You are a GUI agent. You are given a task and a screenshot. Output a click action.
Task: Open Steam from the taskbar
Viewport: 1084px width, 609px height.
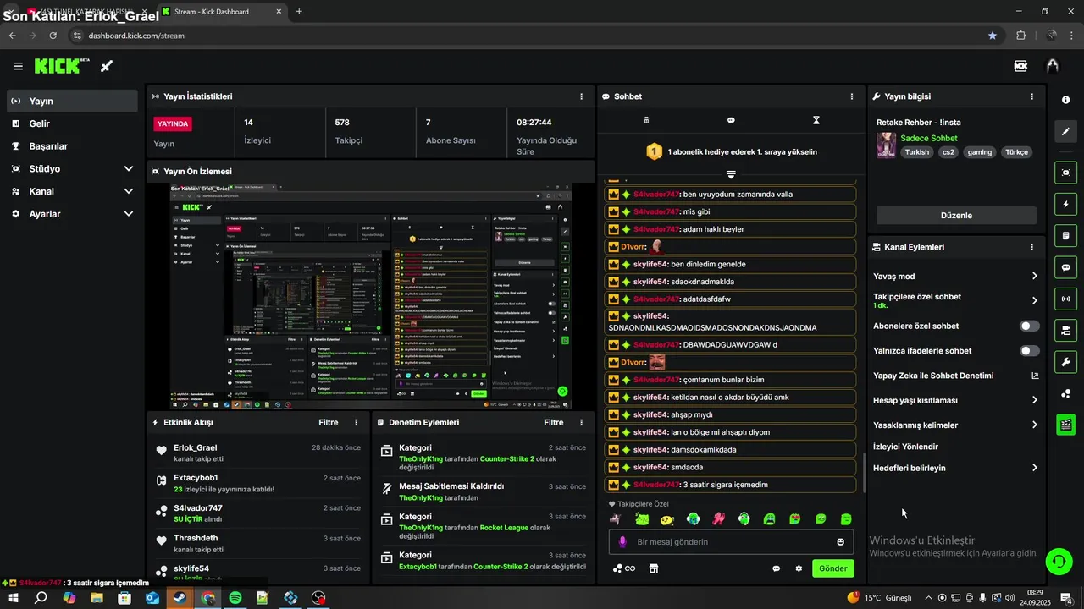(x=180, y=598)
